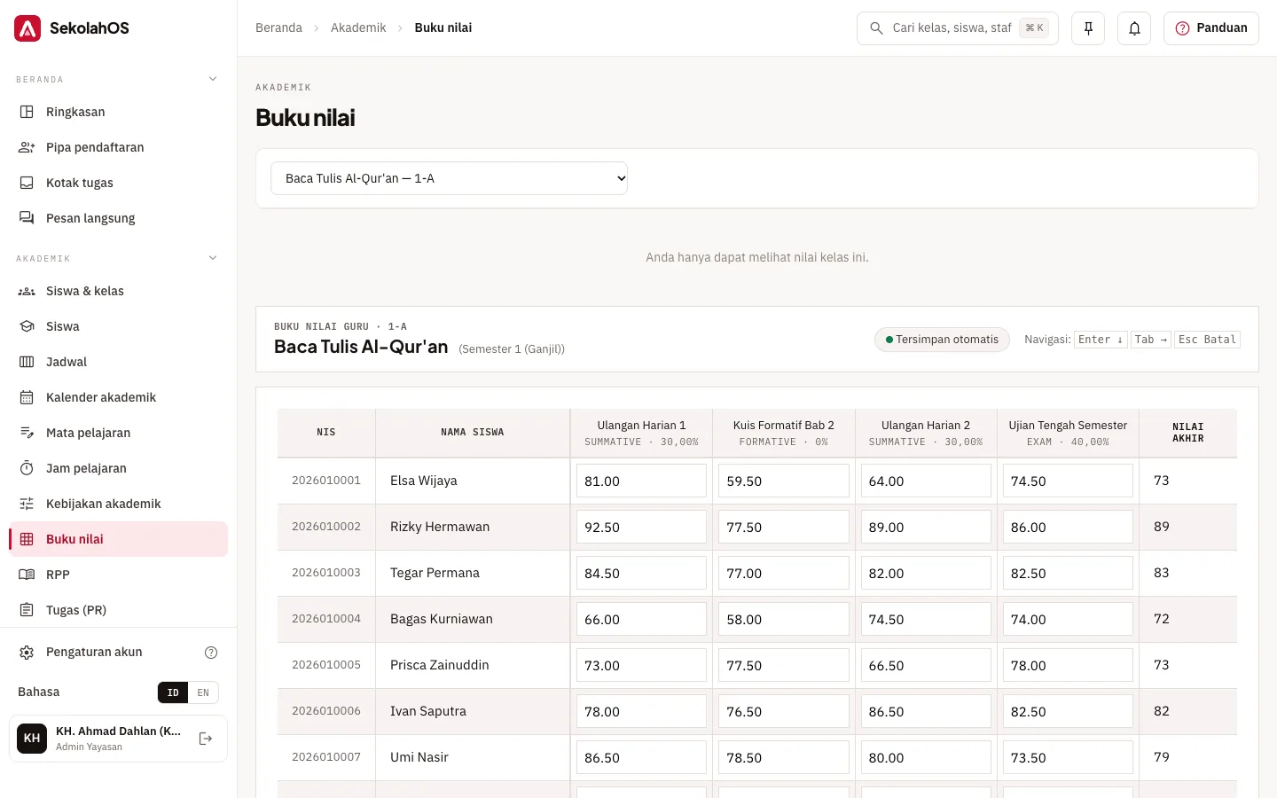This screenshot has width=1277, height=798.
Task: Open the class dropdown Baca Tulis Al-Qur'an — 1-A
Action: [x=449, y=178]
